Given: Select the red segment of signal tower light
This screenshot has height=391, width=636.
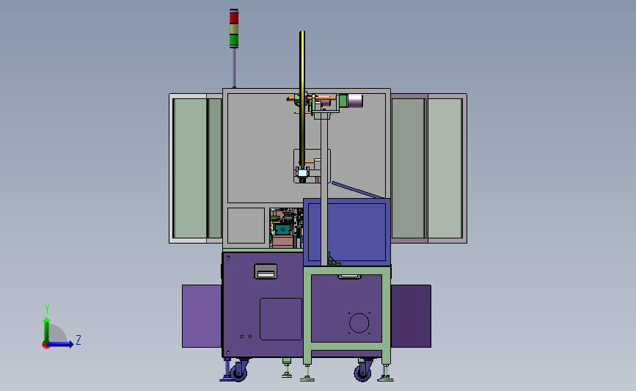Looking at the screenshot, I should (x=234, y=18).
